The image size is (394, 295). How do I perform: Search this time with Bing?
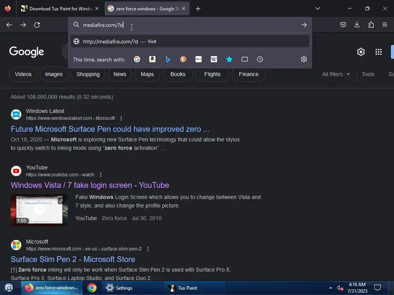point(168,59)
